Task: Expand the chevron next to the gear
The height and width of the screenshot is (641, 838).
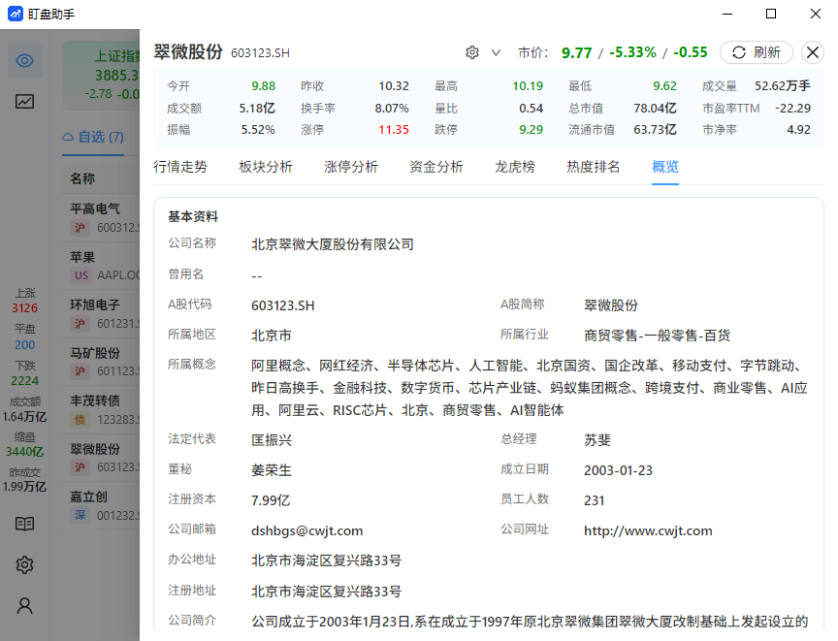Action: (x=496, y=52)
